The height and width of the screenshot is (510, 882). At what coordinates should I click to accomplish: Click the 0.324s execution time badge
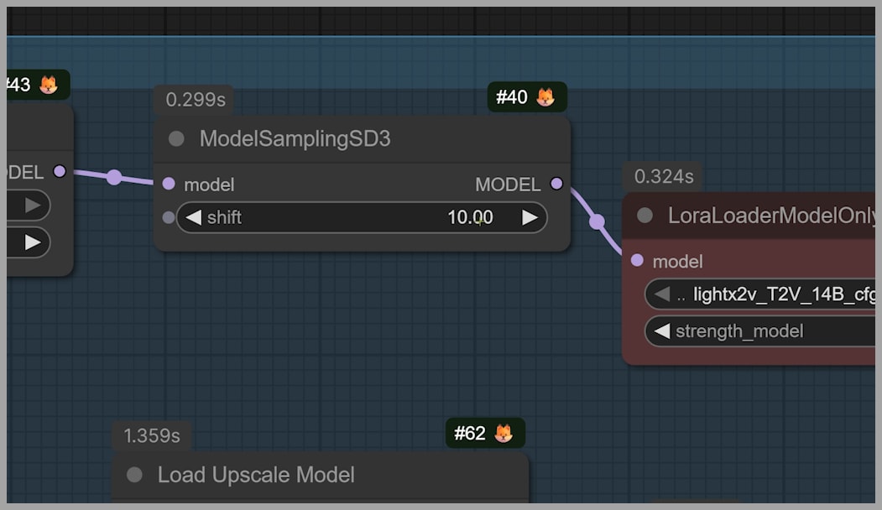coord(664,176)
